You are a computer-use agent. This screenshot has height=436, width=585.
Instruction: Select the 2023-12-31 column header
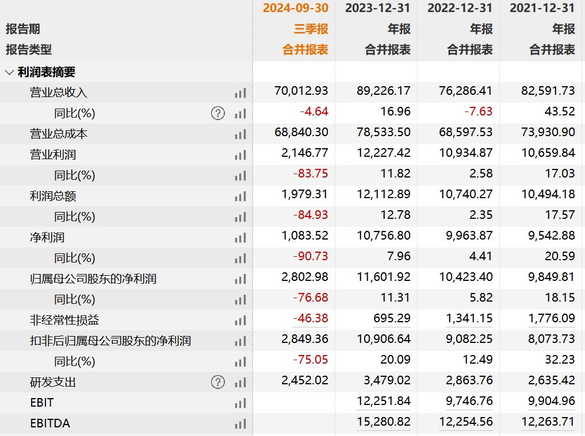click(x=377, y=8)
